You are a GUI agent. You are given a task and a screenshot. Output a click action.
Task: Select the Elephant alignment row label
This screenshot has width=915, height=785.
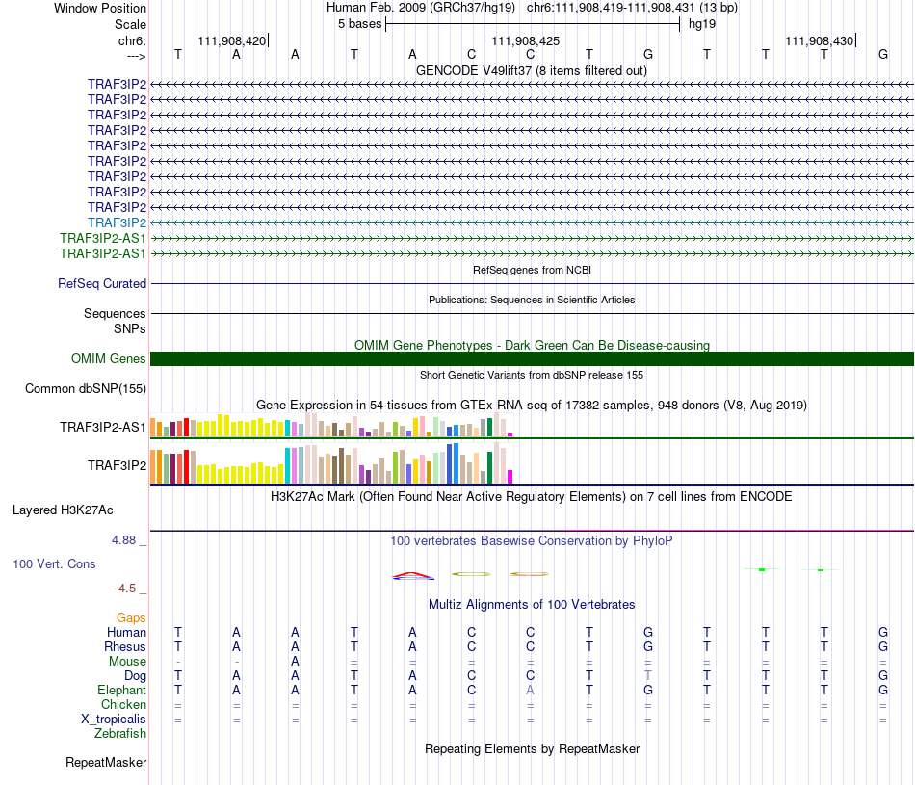[121, 691]
